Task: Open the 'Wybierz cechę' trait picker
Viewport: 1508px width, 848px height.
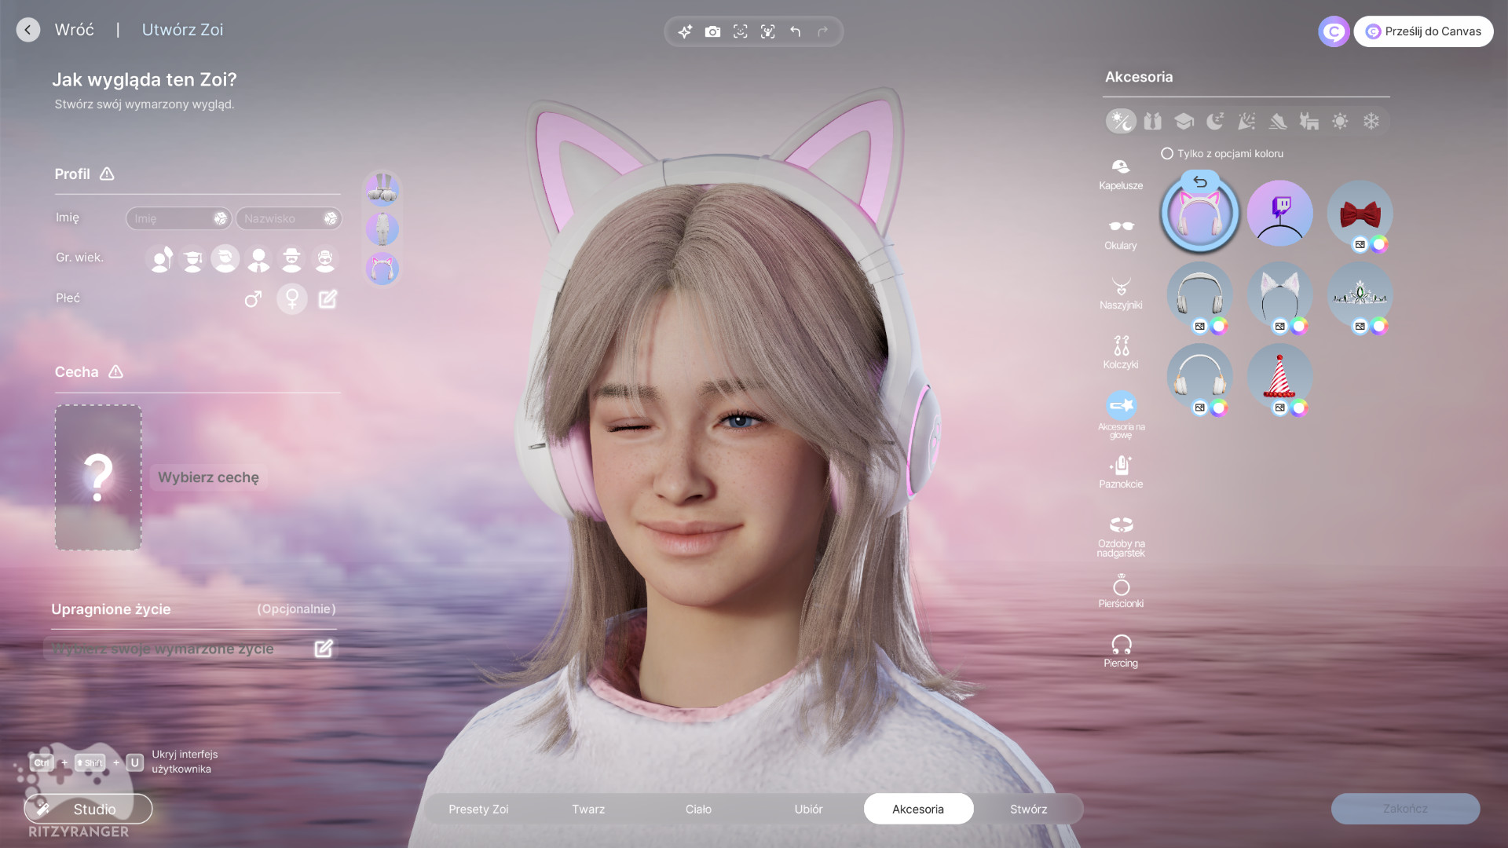Action: point(208,477)
